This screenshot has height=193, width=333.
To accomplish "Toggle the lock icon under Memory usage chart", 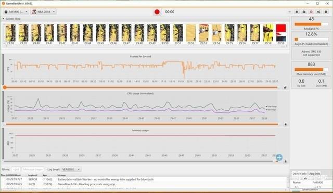I will (x=286, y=161).
